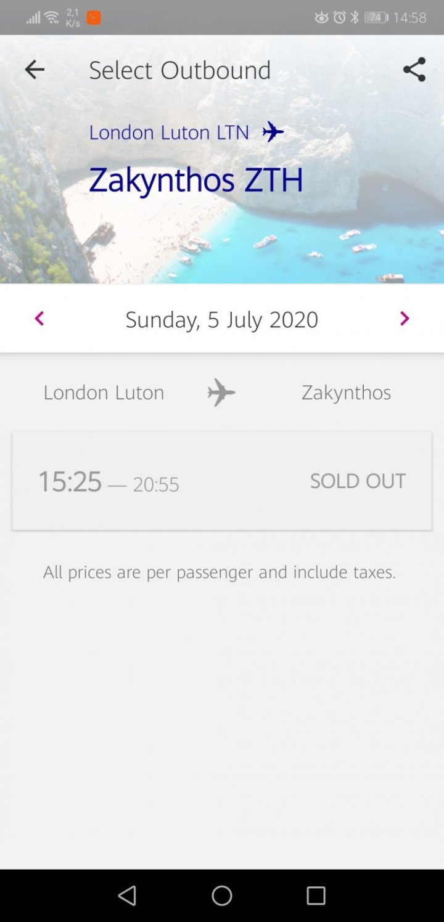
Task: Tap the Sunday, 5 July 2020 date
Action: 222,319
